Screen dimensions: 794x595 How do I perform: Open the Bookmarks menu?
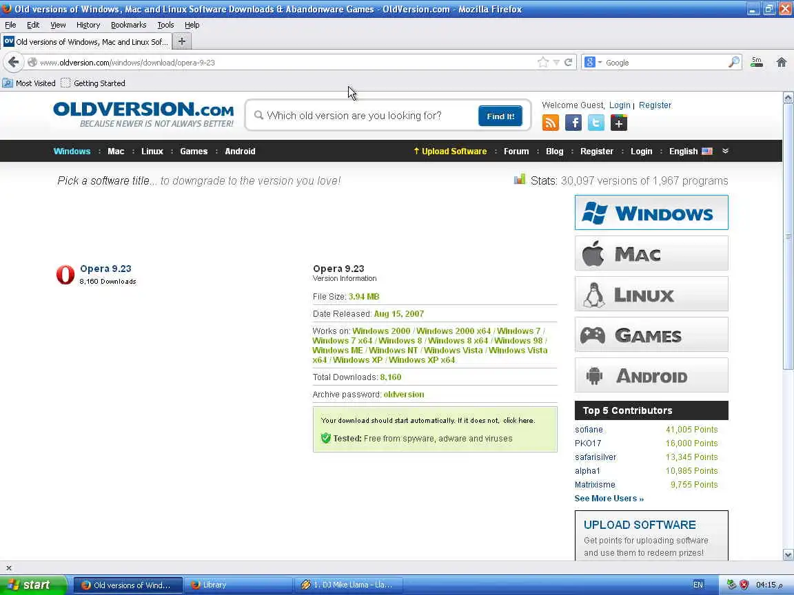pos(129,25)
